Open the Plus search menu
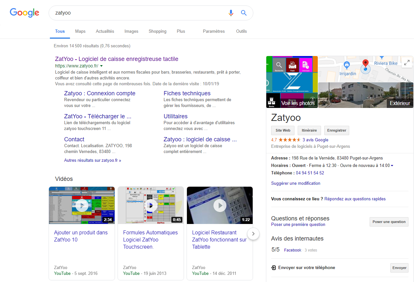The image size is (414, 282). tap(181, 31)
